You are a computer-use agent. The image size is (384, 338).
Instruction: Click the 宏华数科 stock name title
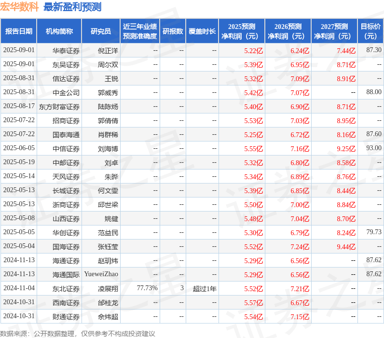[19, 7]
